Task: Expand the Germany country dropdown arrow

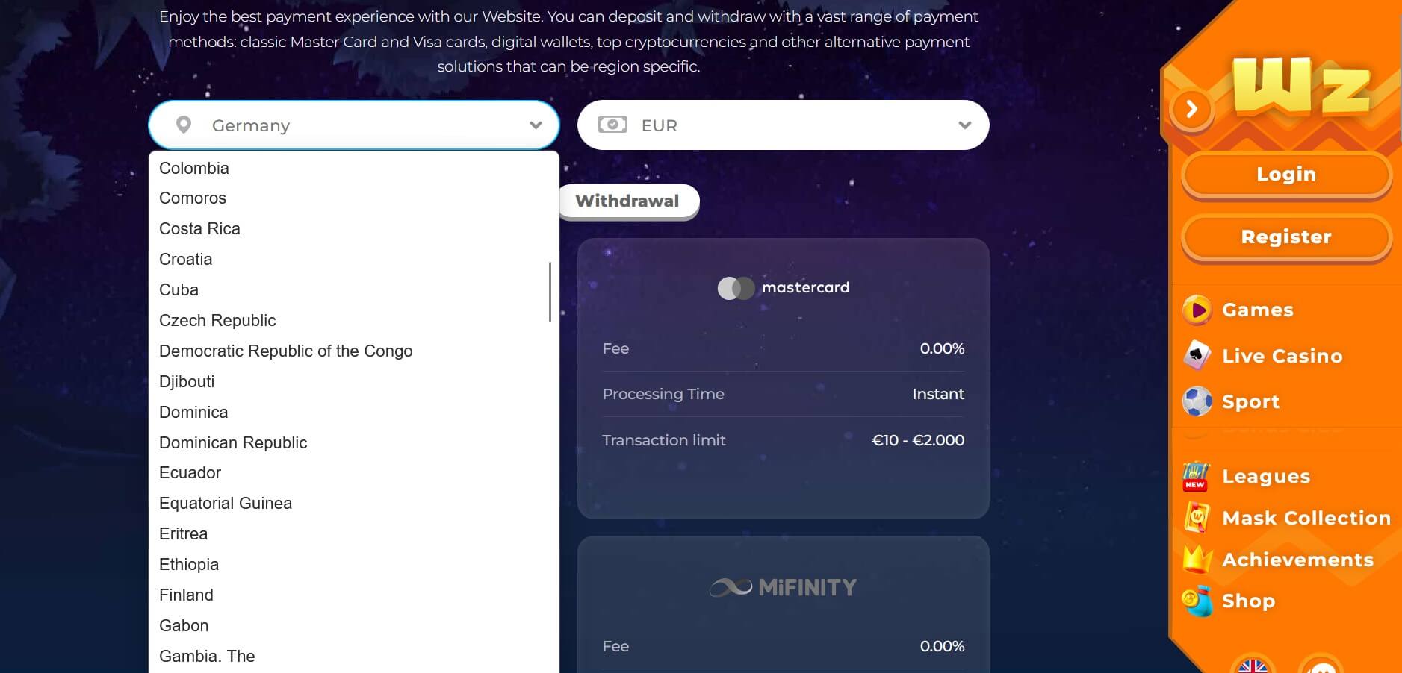Action: 536,125
